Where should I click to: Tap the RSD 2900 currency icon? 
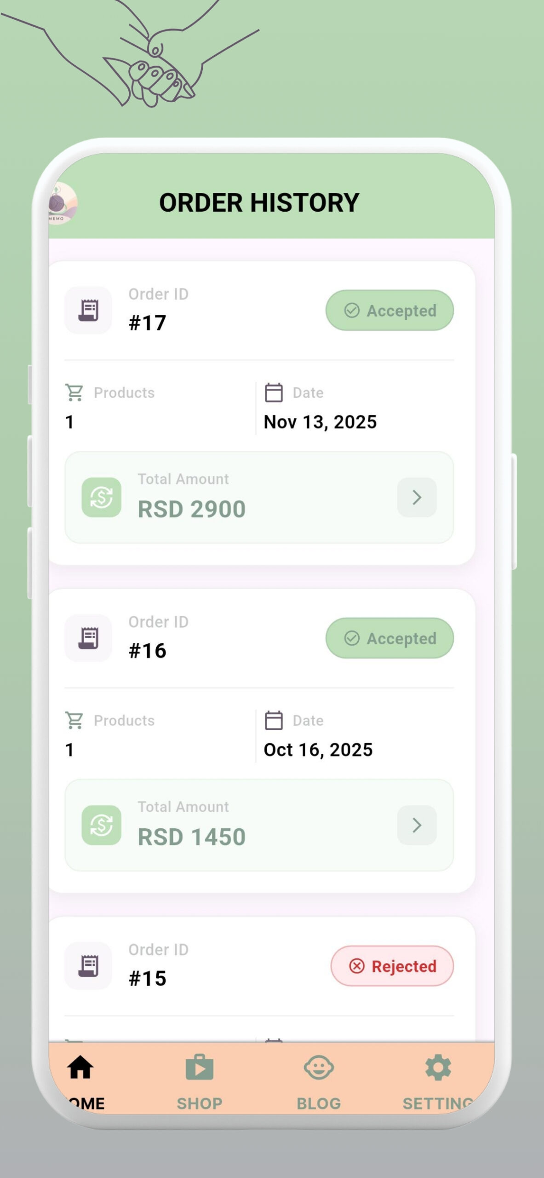click(102, 497)
